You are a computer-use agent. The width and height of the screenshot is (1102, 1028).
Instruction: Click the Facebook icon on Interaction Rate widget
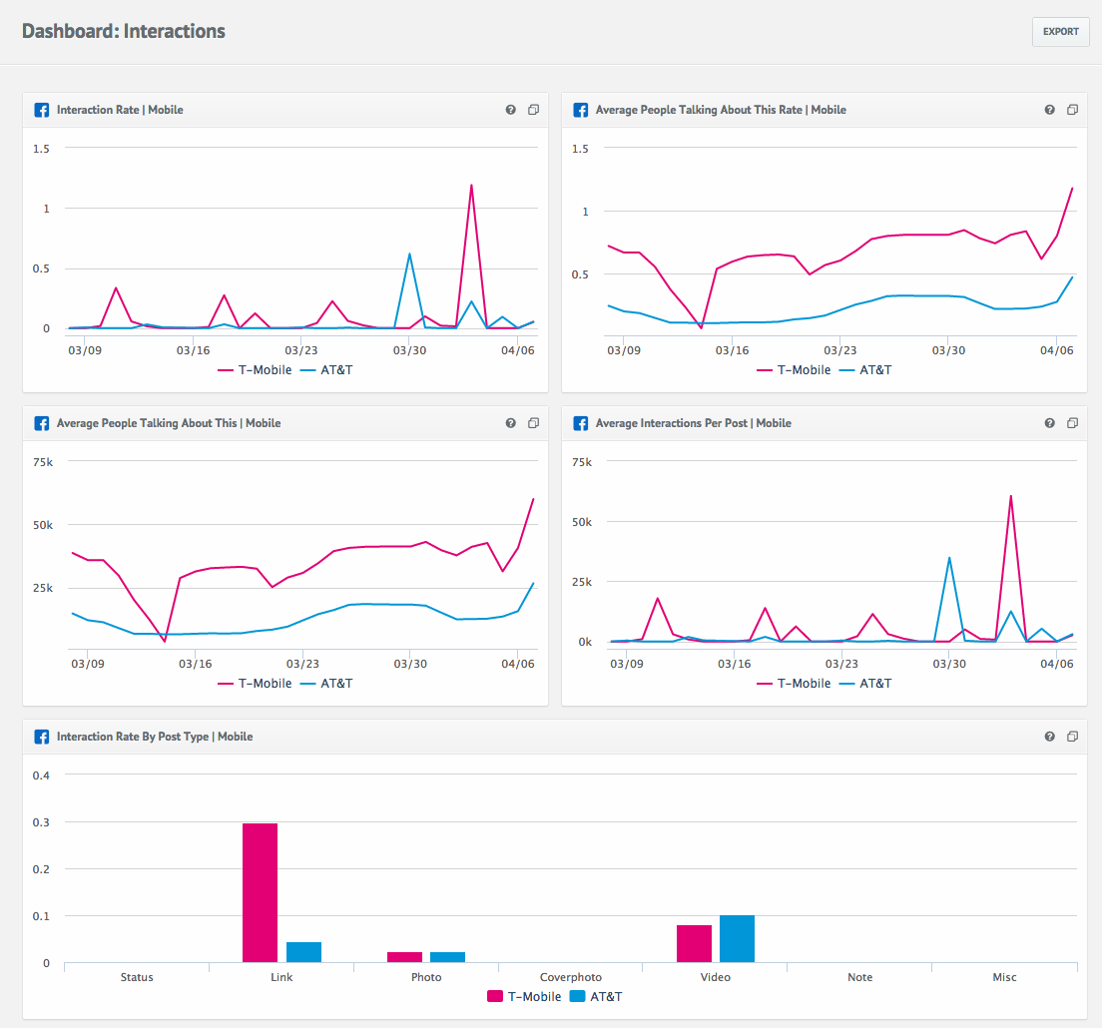pos(41,110)
